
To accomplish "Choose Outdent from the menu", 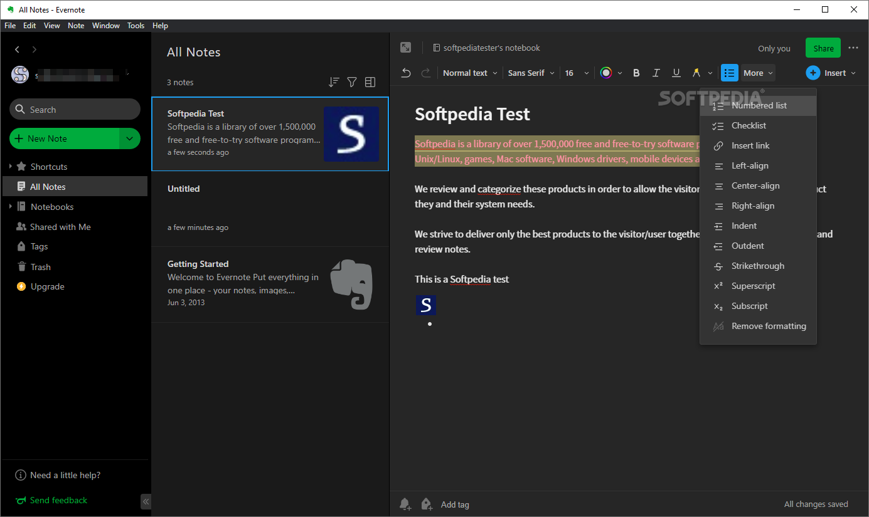I will point(758,246).
